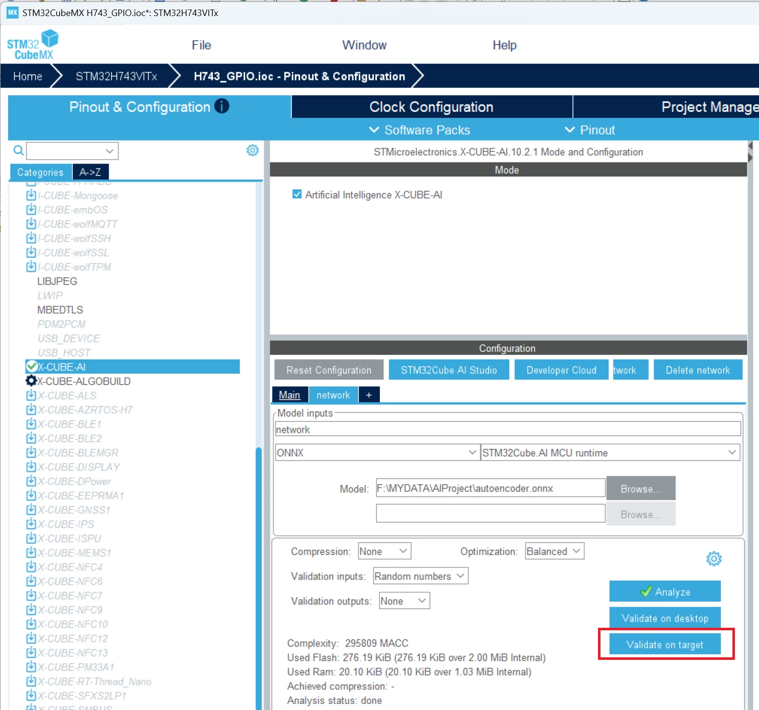Select the Pinout & Configuration tab
Viewport: 759px width, 710px height.
click(149, 107)
